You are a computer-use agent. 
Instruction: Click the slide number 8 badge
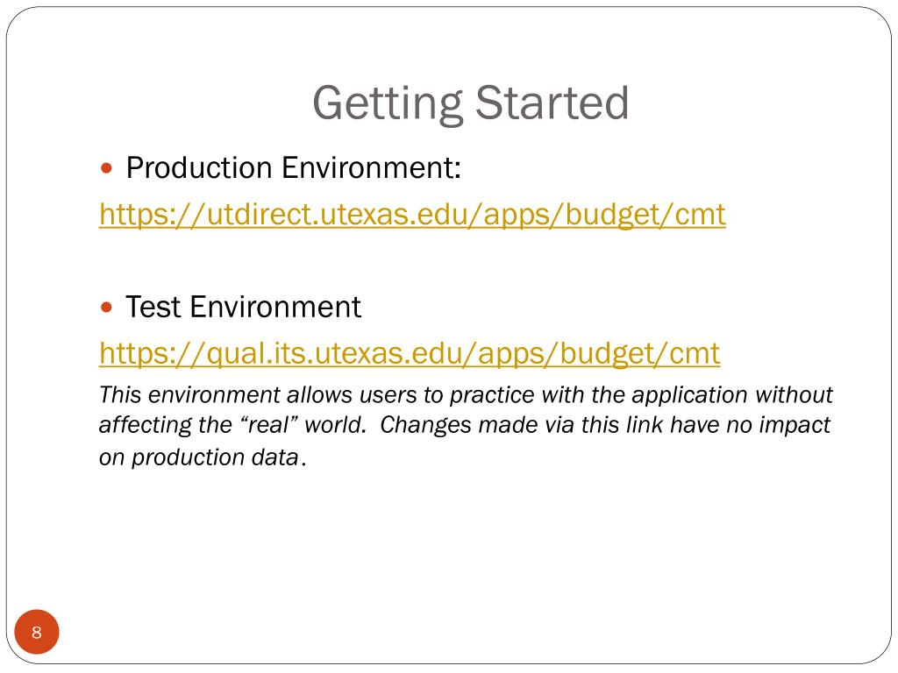coord(37,632)
